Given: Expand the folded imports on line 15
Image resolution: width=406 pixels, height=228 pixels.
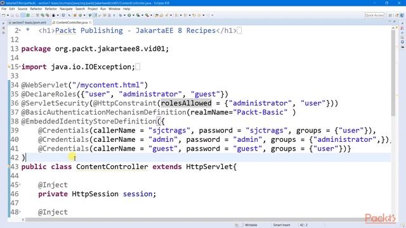Looking at the screenshot, I should [x=20, y=67].
